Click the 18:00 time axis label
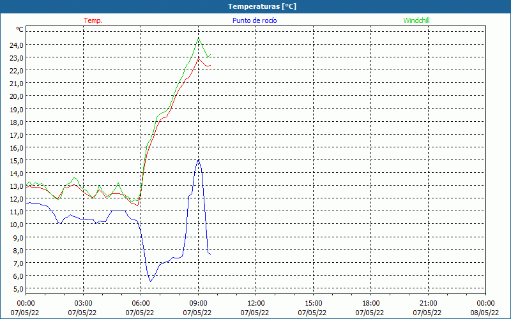The height and width of the screenshot is (319, 511). tap(371, 304)
